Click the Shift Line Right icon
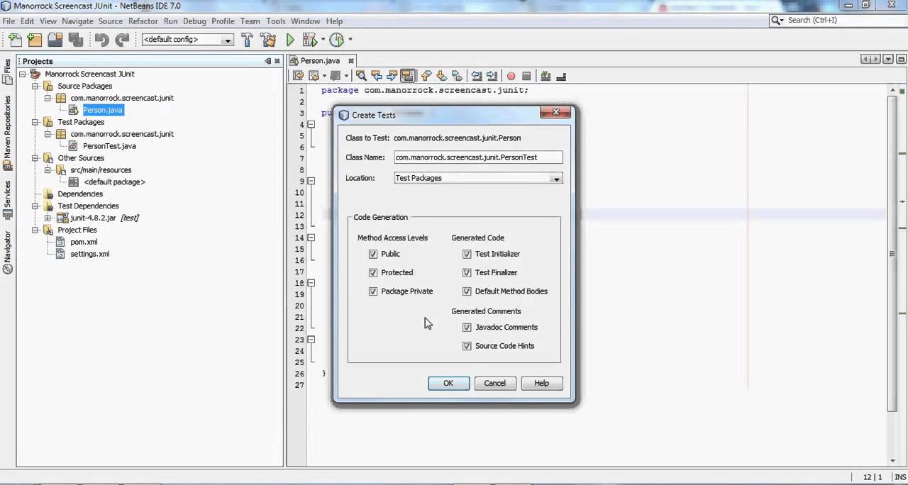 click(x=492, y=76)
